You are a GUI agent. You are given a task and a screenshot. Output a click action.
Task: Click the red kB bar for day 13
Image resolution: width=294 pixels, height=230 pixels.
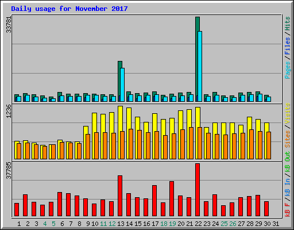coord(120,196)
